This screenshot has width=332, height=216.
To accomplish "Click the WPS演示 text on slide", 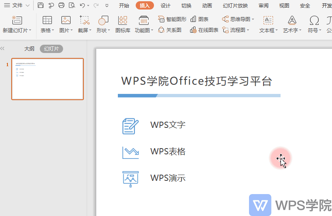I will coord(168,178).
